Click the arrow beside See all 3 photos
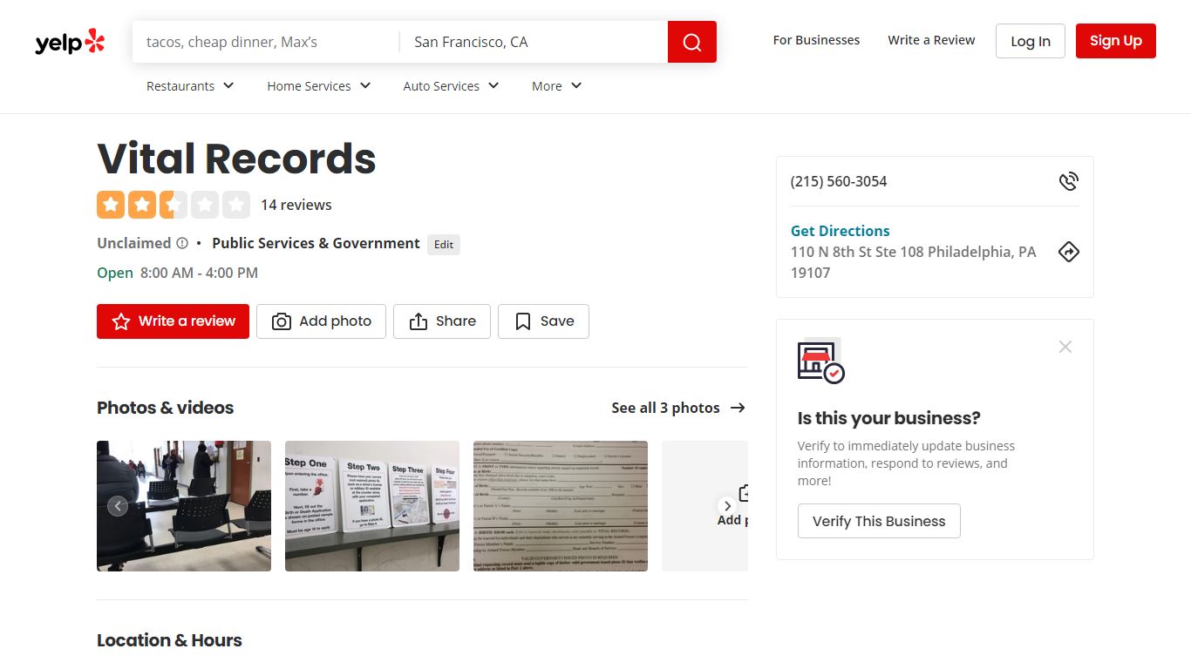The image size is (1191, 669). pos(738,408)
